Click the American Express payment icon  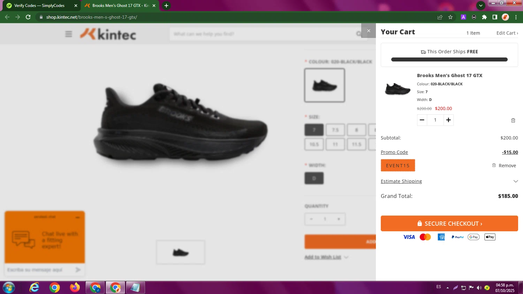(x=441, y=237)
